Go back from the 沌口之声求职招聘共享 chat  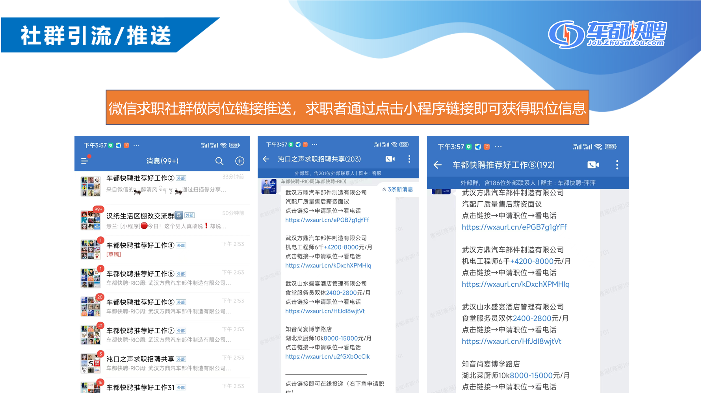(266, 159)
